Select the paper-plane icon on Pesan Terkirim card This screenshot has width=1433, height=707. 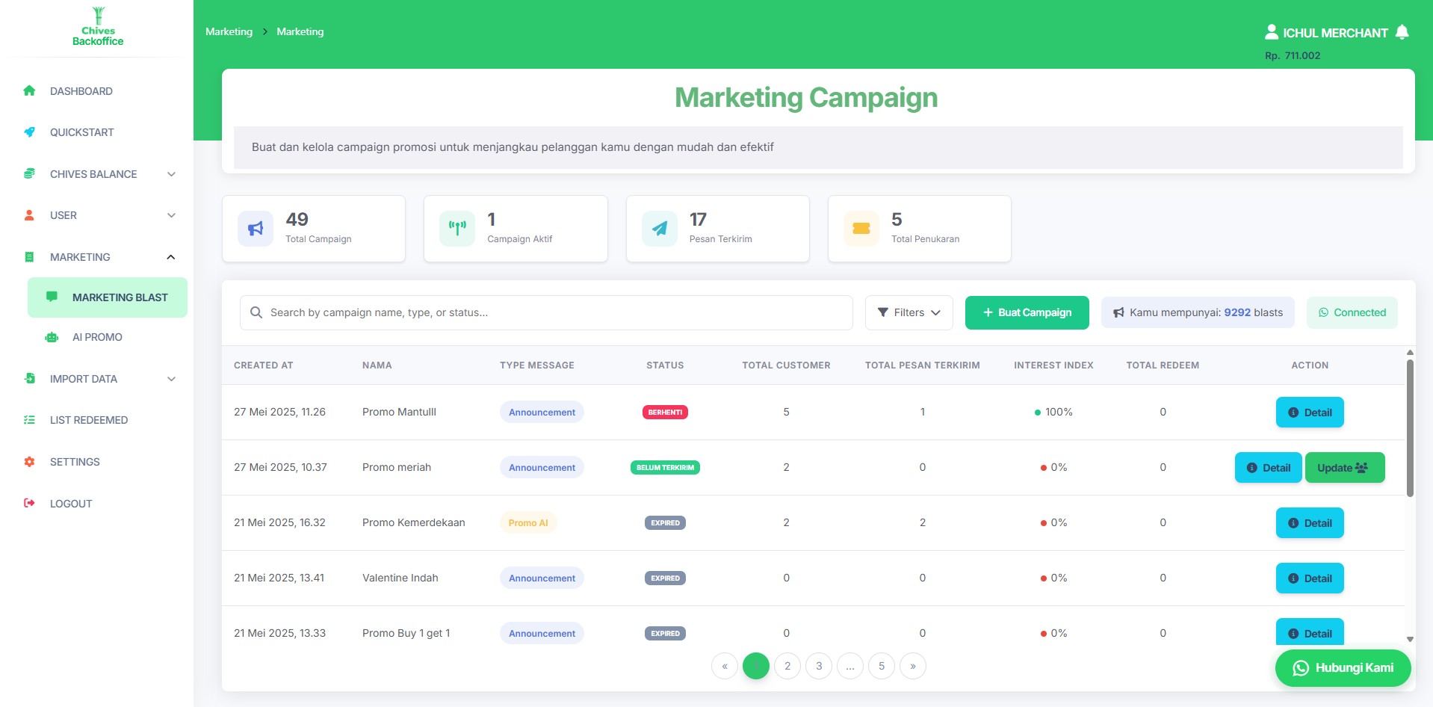[659, 228]
